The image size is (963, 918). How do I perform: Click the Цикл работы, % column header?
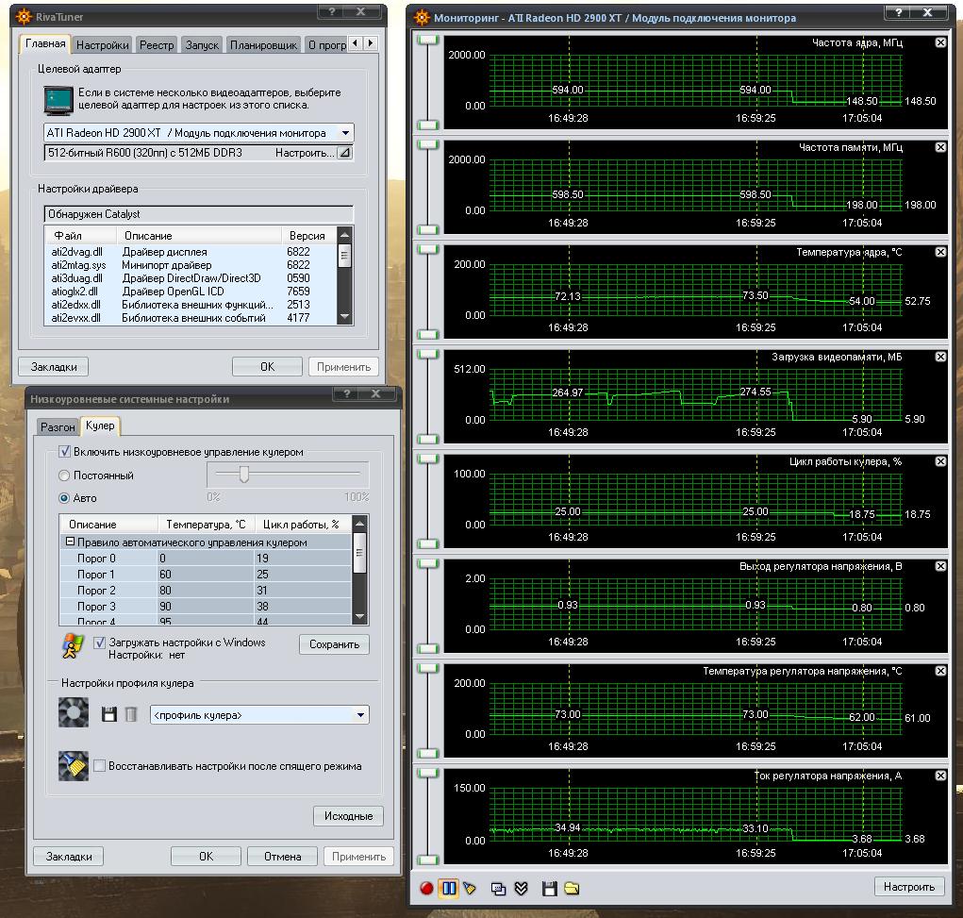click(303, 525)
